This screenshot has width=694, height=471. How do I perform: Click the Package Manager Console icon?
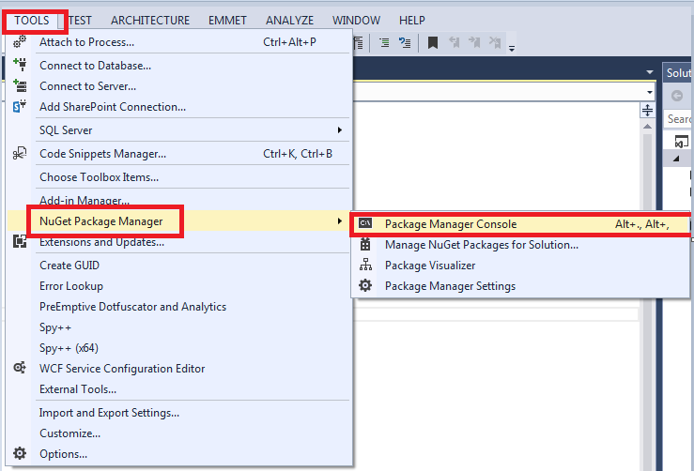[365, 223]
